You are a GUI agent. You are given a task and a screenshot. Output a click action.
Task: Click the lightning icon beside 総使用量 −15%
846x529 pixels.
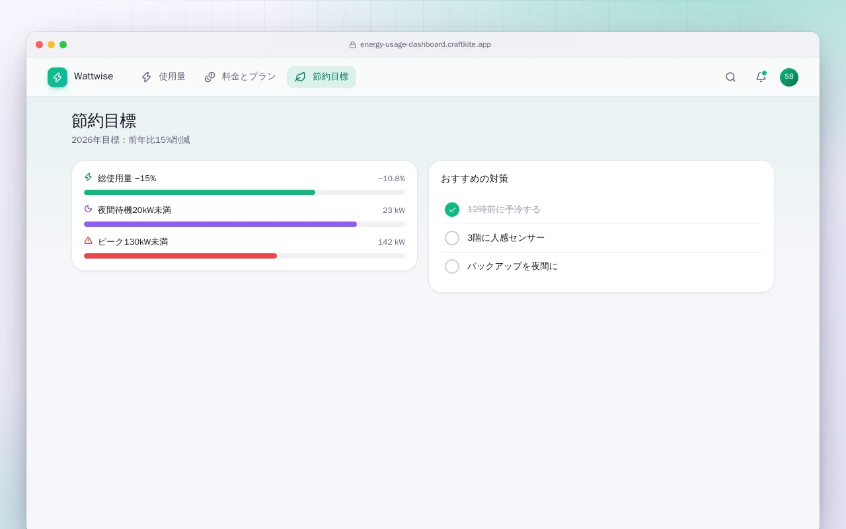coord(89,177)
